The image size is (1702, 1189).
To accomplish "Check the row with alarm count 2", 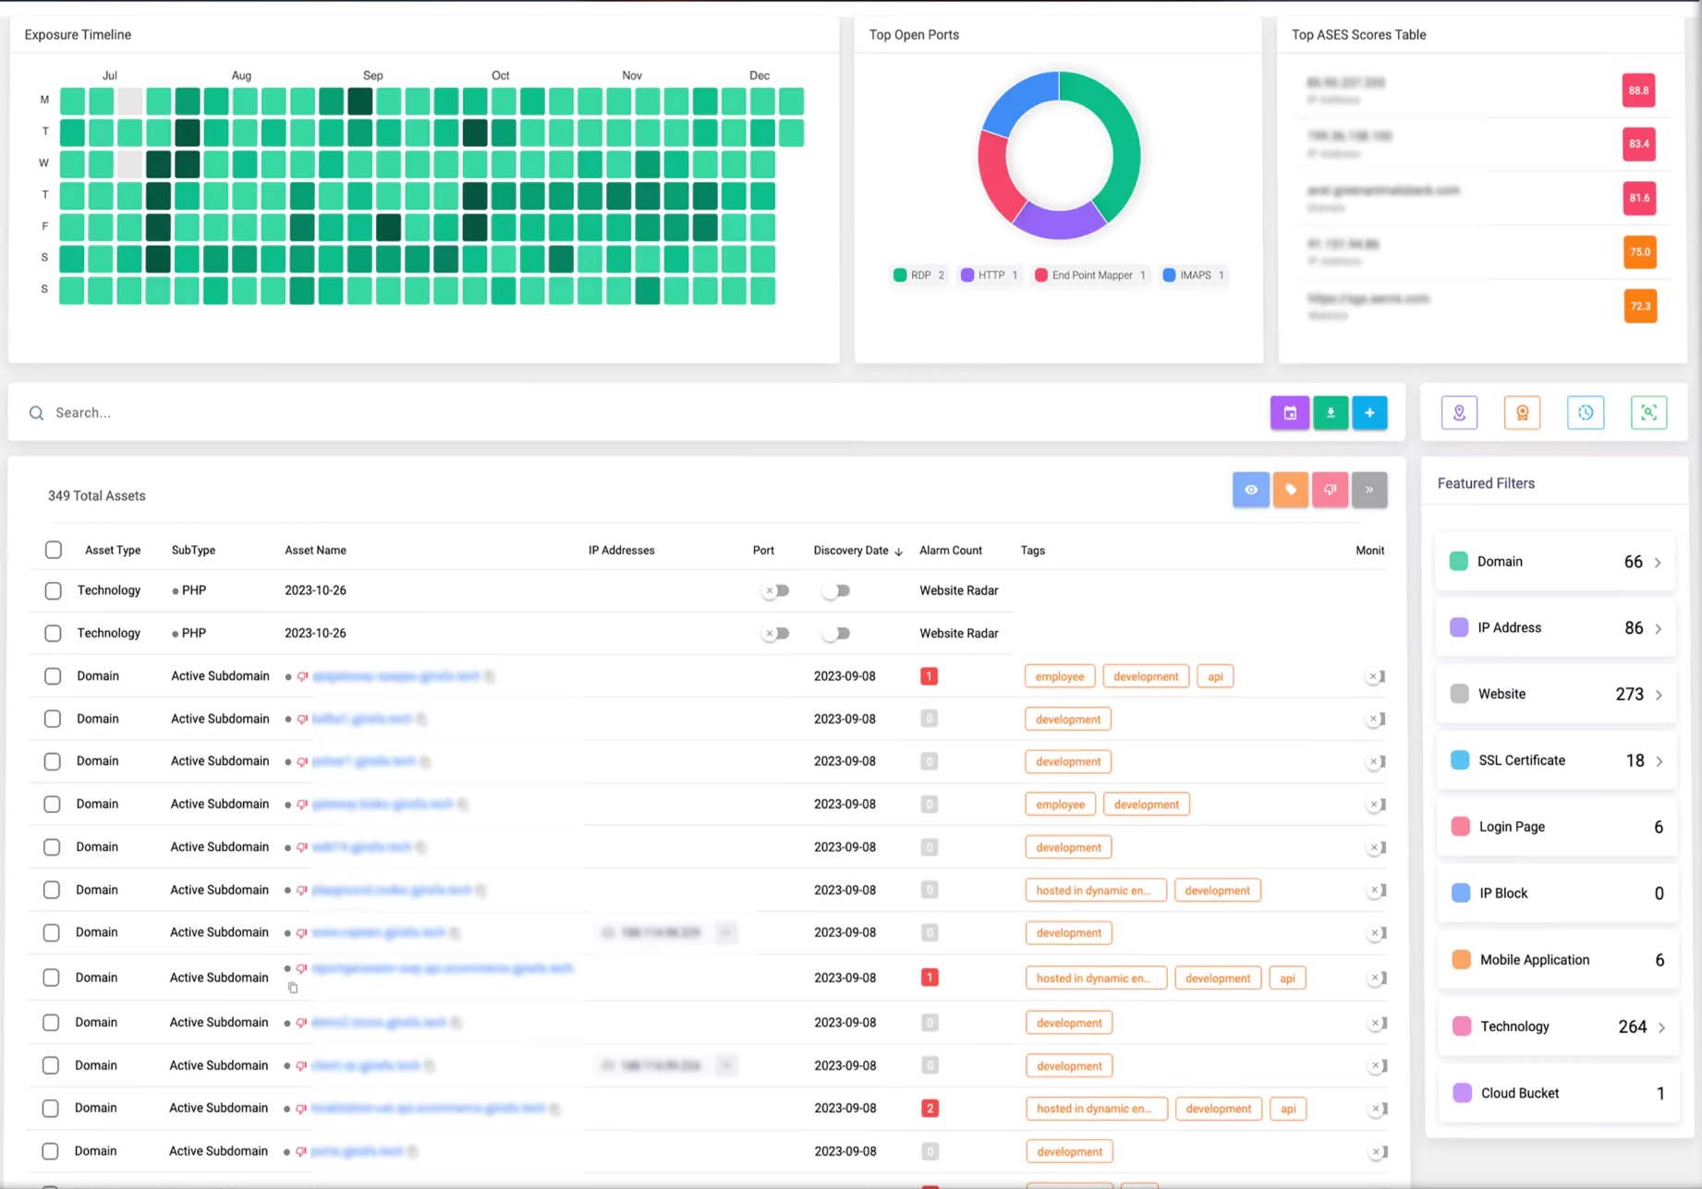I will 51,1108.
